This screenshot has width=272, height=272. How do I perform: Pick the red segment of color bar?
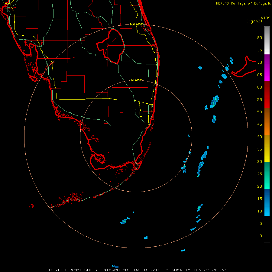point(267,95)
